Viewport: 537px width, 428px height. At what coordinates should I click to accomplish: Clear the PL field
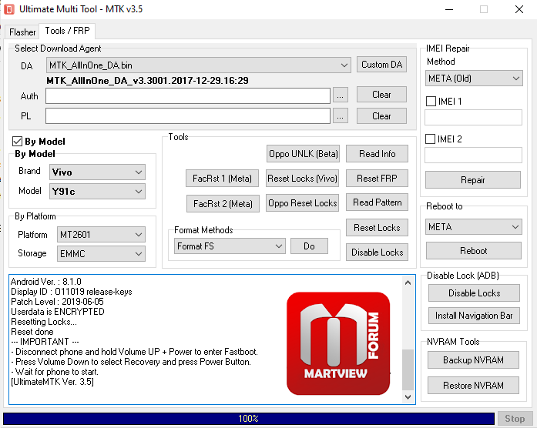pos(381,116)
